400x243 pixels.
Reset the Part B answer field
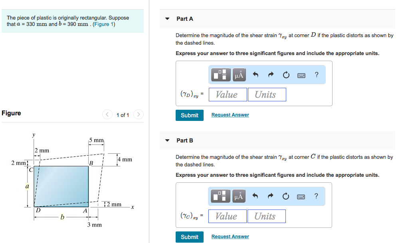click(286, 196)
